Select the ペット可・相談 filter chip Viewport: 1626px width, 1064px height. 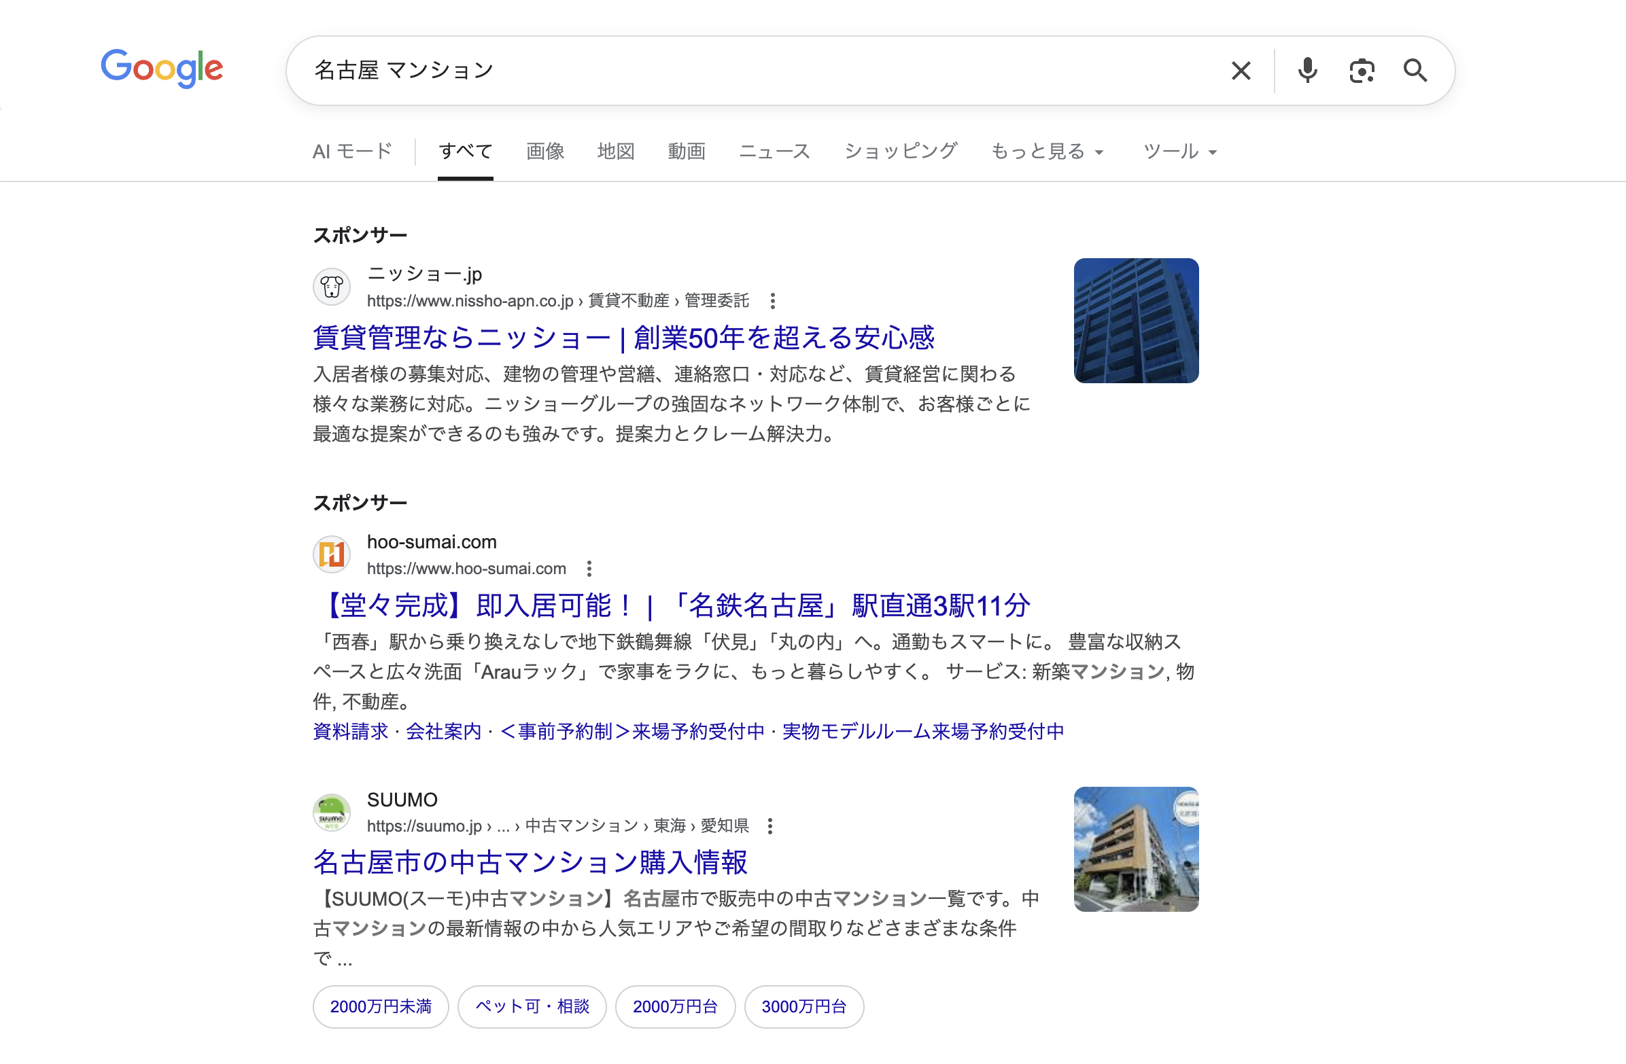coord(532,1006)
